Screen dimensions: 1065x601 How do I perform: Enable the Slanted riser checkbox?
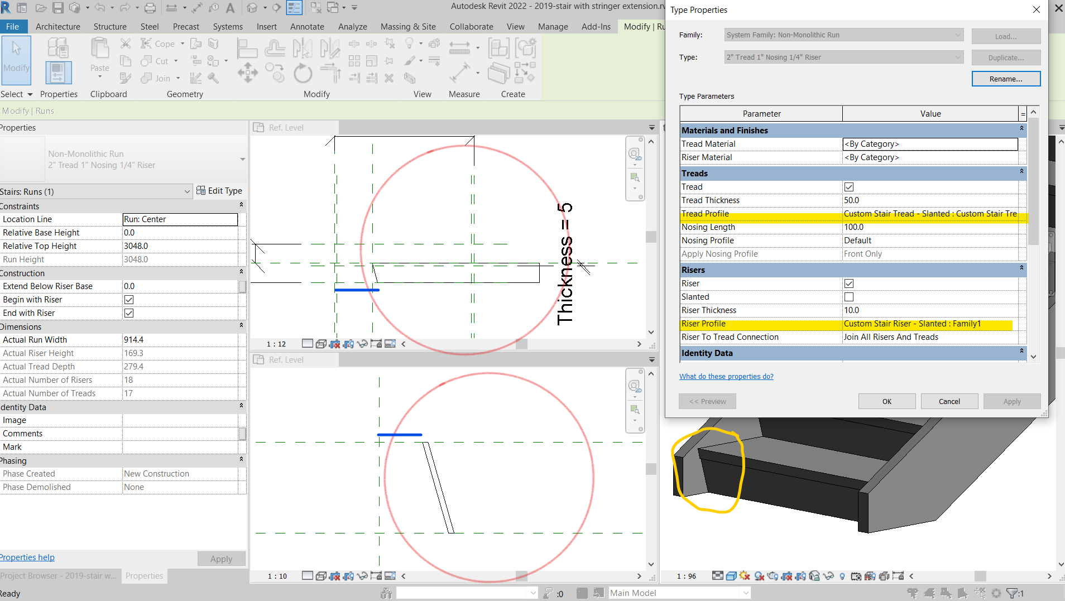(850, 296)
